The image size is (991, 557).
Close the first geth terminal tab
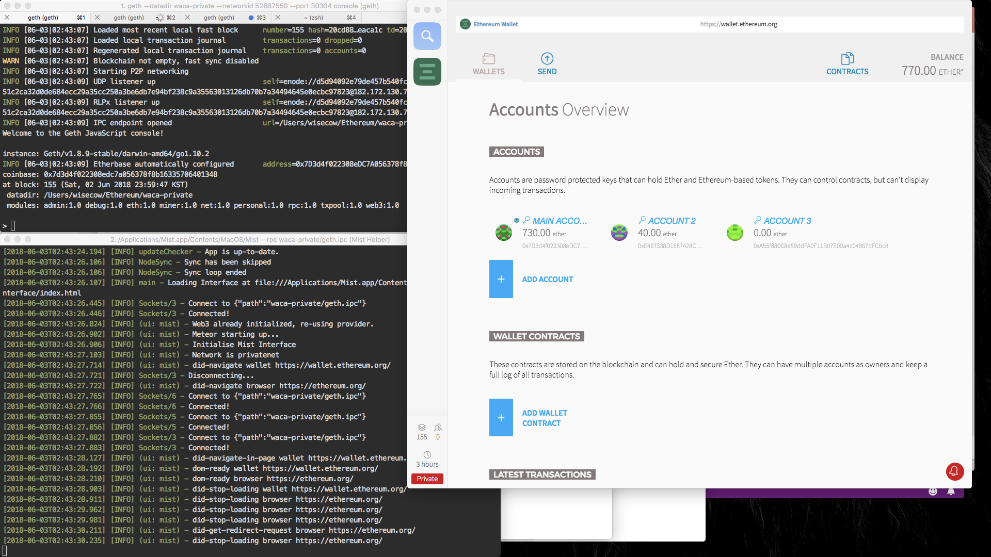(7, 18)
